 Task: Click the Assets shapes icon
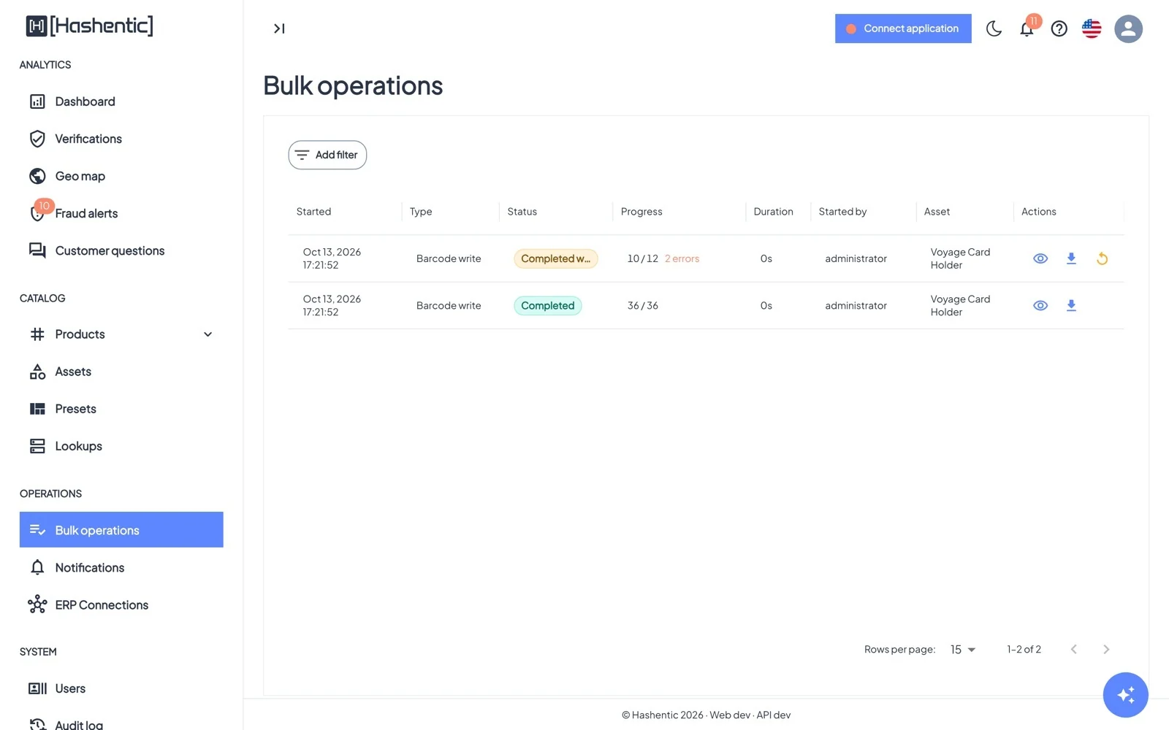click(x=37, y=372)
